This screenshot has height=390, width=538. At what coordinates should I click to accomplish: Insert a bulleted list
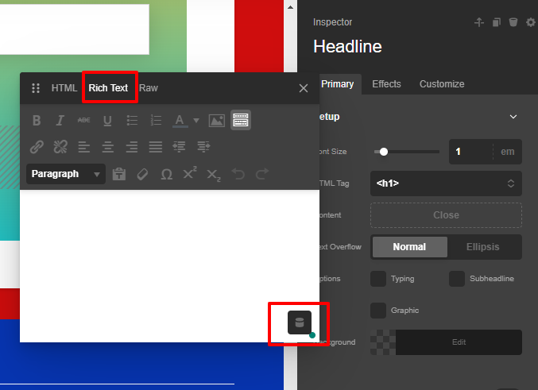coord(132,121)
